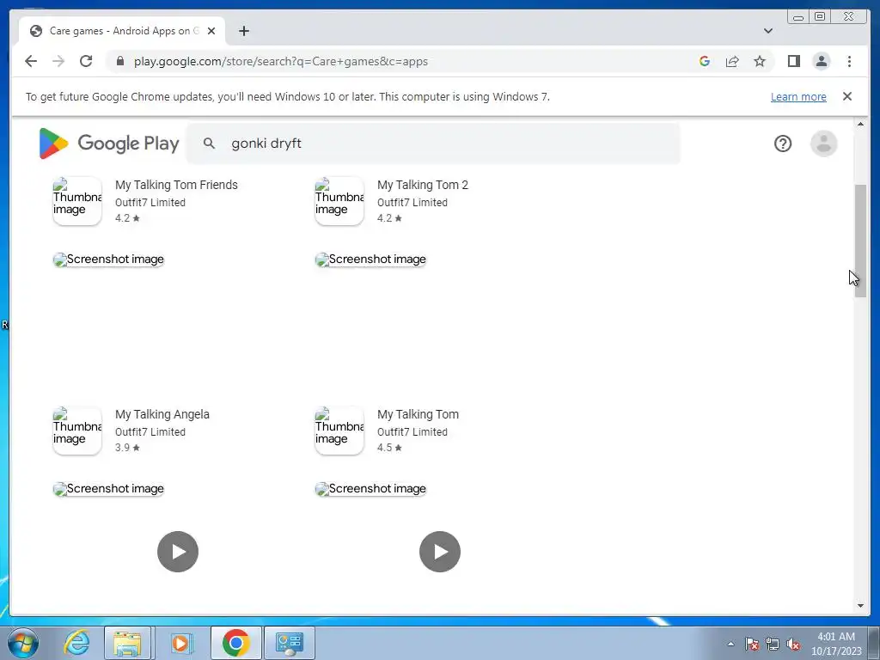Open Action Center flag icon

coord(752,644)
